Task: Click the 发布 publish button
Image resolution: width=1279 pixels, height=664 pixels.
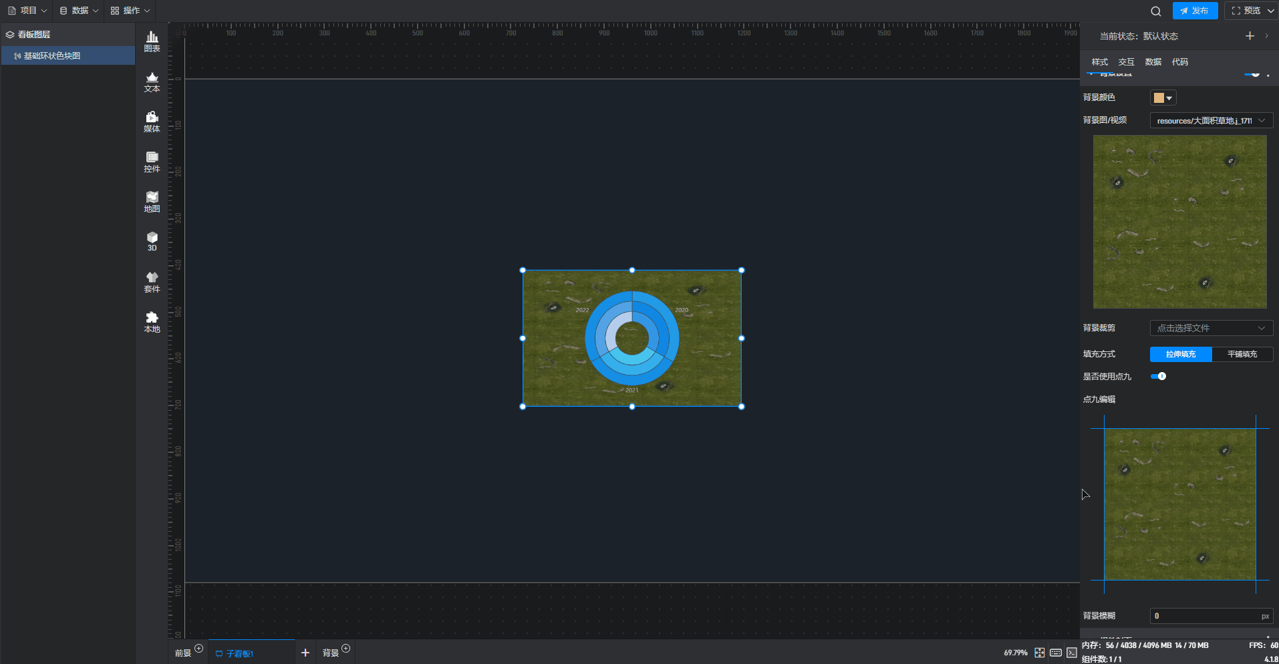Action: [1194, 11]
